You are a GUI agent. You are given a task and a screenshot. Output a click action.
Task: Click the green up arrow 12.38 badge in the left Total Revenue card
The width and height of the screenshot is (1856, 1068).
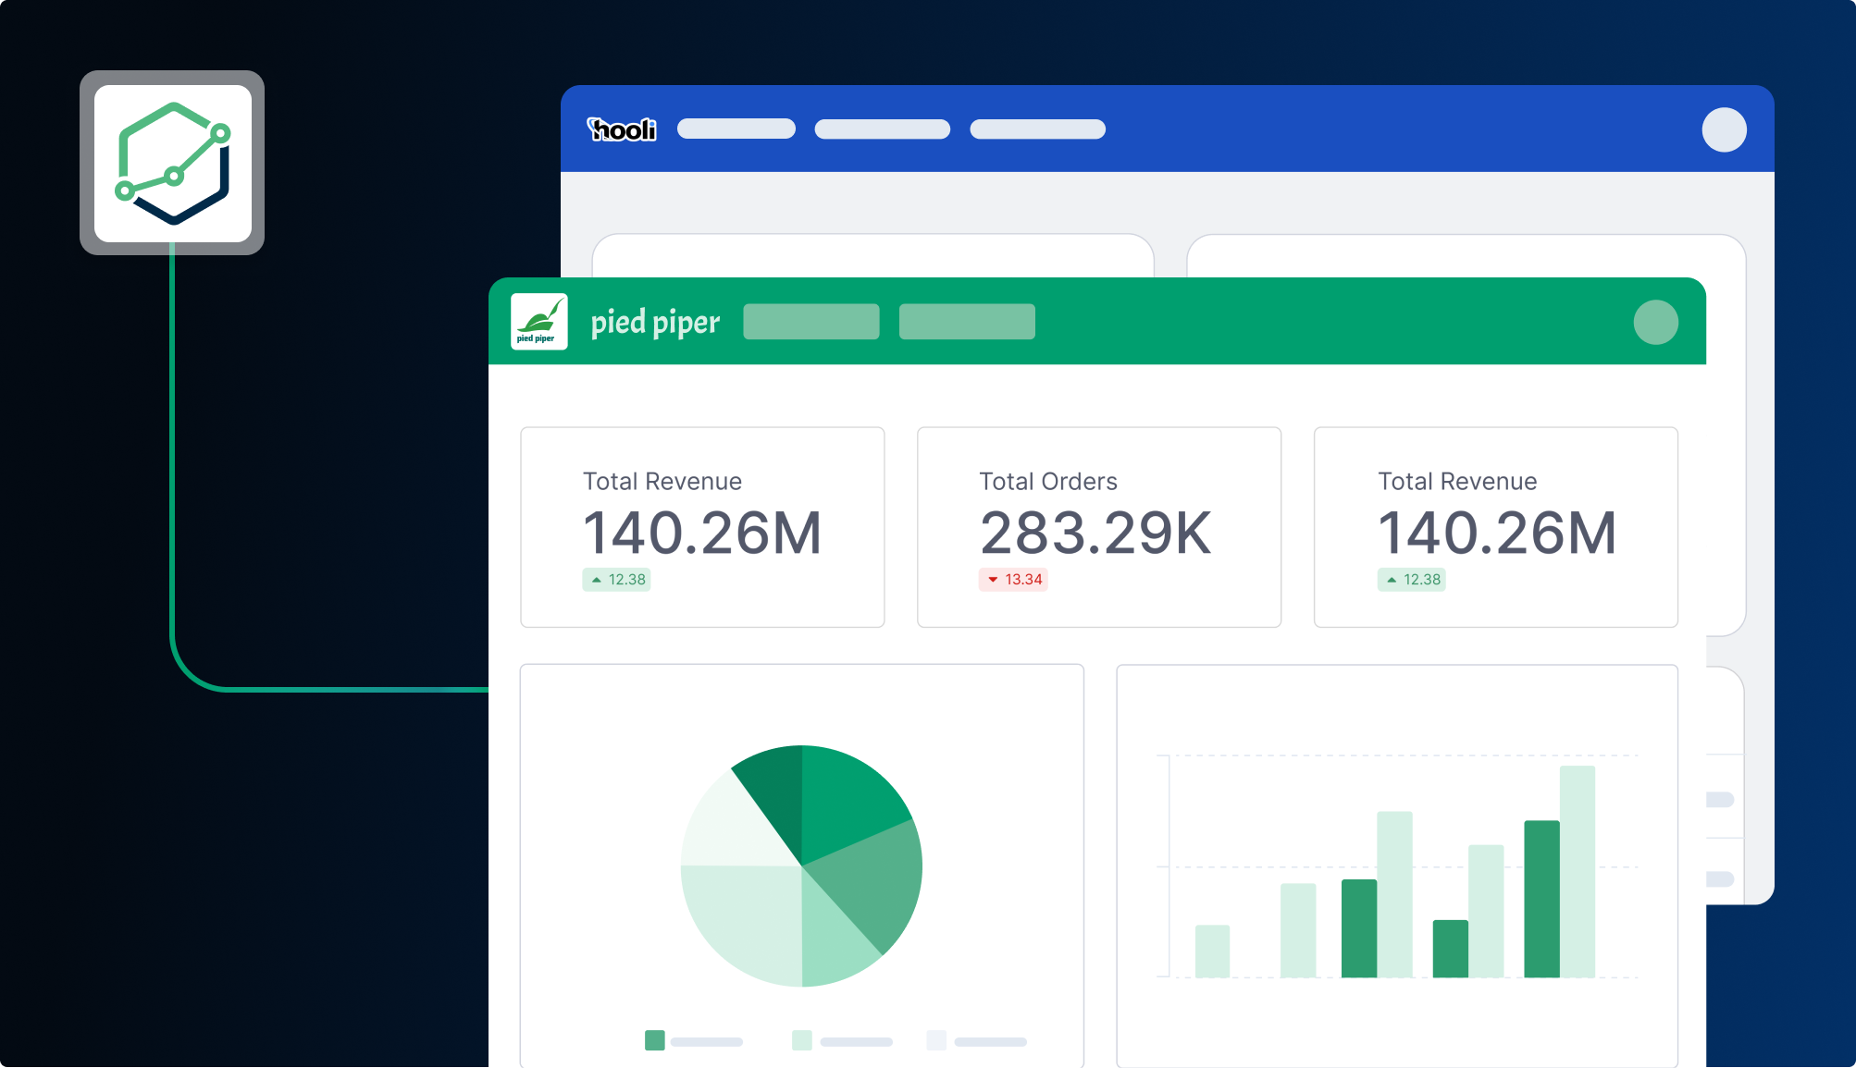(616, 580)
